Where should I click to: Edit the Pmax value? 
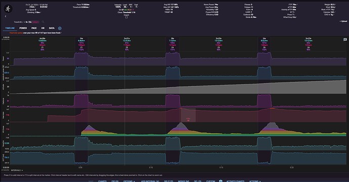coord(291,15)
